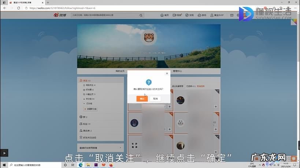Screen dimensions: 300x168
Task: Toggle selection checkmark on white-text-avatar card
Action: click(217, 114)
